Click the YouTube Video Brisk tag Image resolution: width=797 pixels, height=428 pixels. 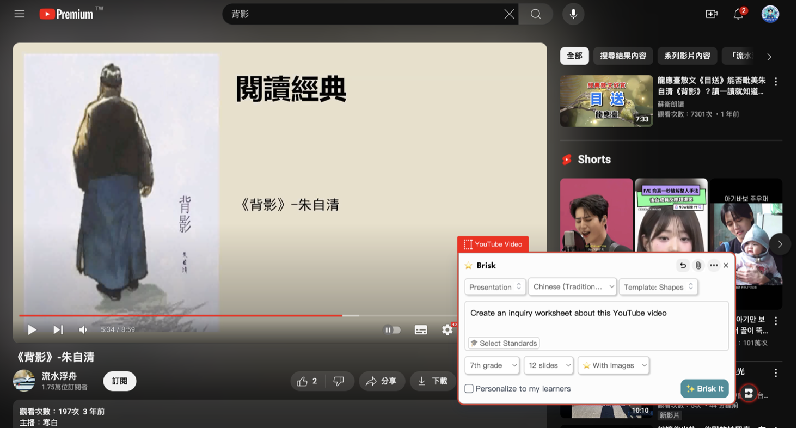(493, 244)
